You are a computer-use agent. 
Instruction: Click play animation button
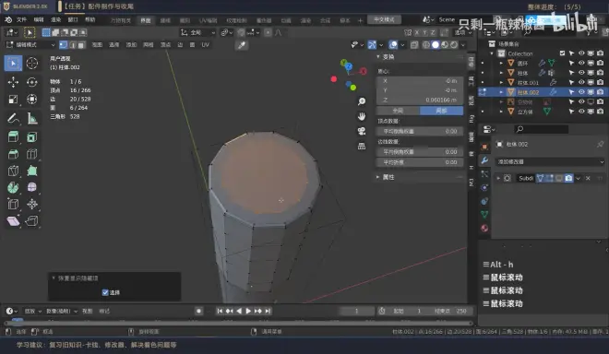tap(248, 311)
